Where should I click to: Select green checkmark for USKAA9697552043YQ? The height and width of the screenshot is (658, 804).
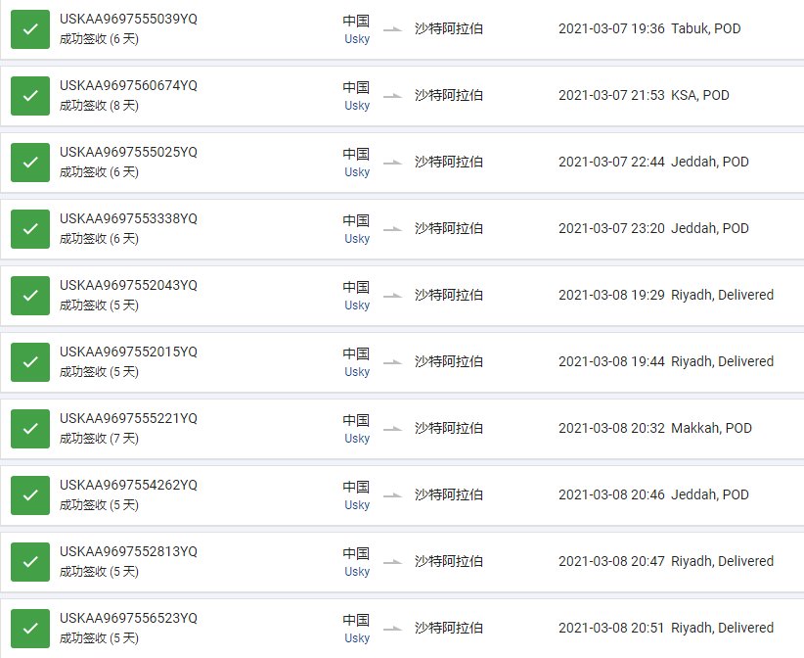pos(30,296)
